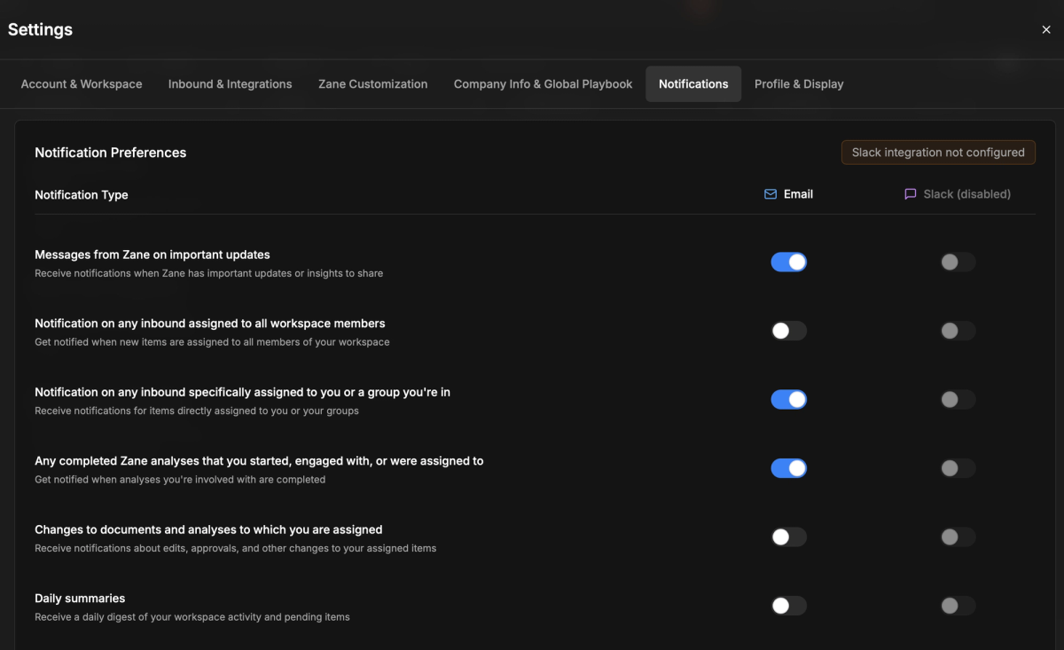1064x650 pixels.
Task: Click 'Any completed Zane analyses' row title
Action: point(259,461)
